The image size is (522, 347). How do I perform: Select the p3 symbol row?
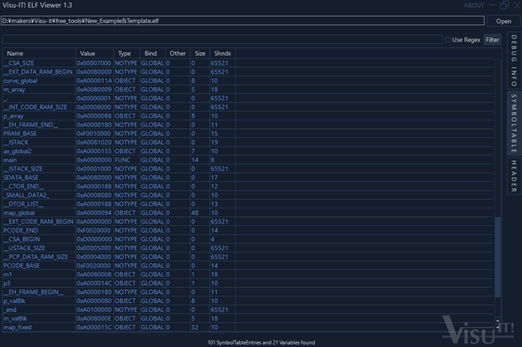tap(247, 283)
